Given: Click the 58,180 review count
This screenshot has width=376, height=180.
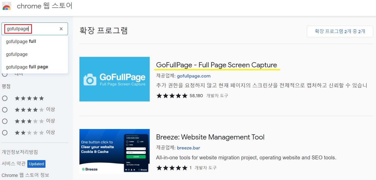Looking at the screenshot, I should [196, 96].
